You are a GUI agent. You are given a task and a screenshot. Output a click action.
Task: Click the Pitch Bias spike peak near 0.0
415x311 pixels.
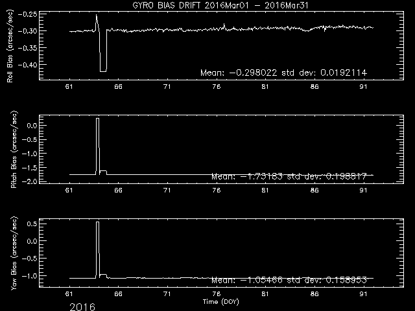(x=97, y=119)
